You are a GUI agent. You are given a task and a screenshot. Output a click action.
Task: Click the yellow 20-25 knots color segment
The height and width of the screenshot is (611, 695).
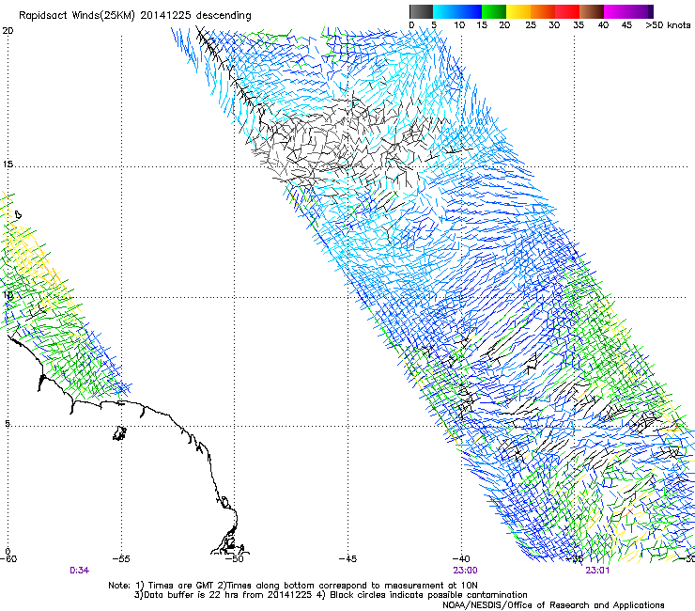pyautogui.click(x=518, y=11)
